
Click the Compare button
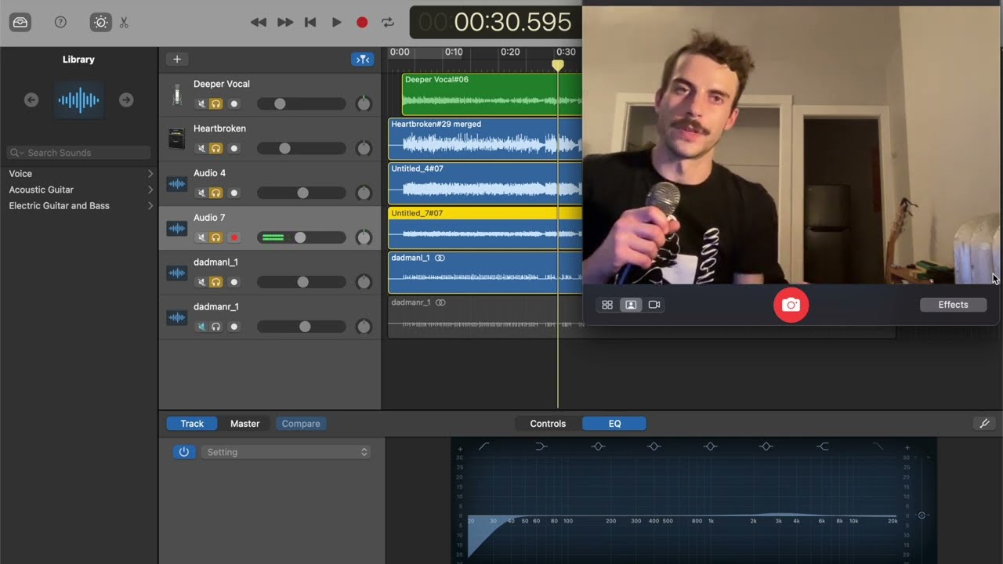301,424
